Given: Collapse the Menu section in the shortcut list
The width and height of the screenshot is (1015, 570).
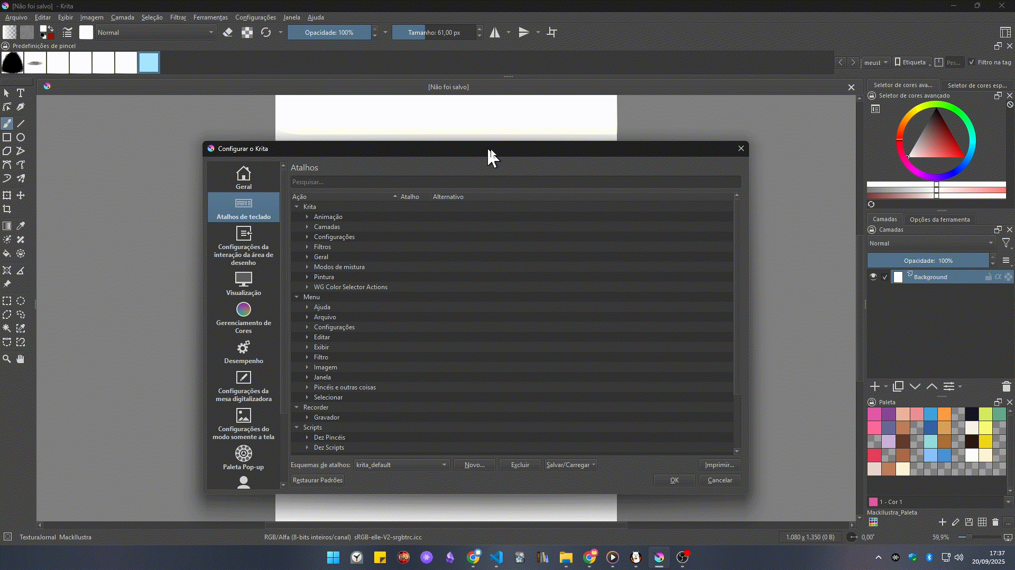Looking at the screenshot, I should [x=297, y=297].
